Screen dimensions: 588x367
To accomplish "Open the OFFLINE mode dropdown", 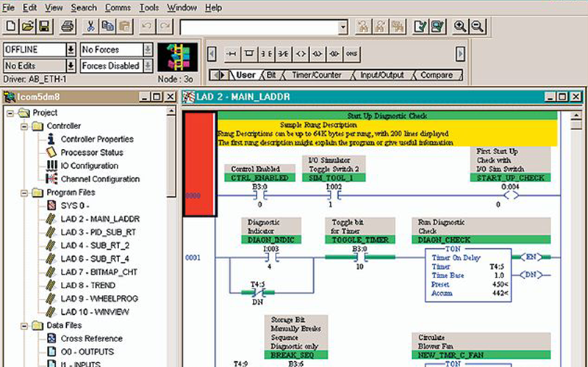I will [x=71, y=50].
